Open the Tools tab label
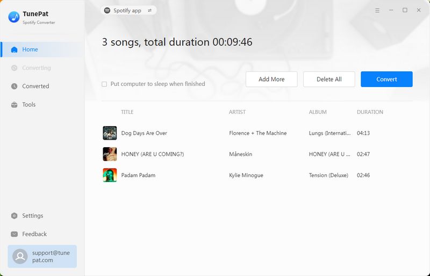 (29, 105)
